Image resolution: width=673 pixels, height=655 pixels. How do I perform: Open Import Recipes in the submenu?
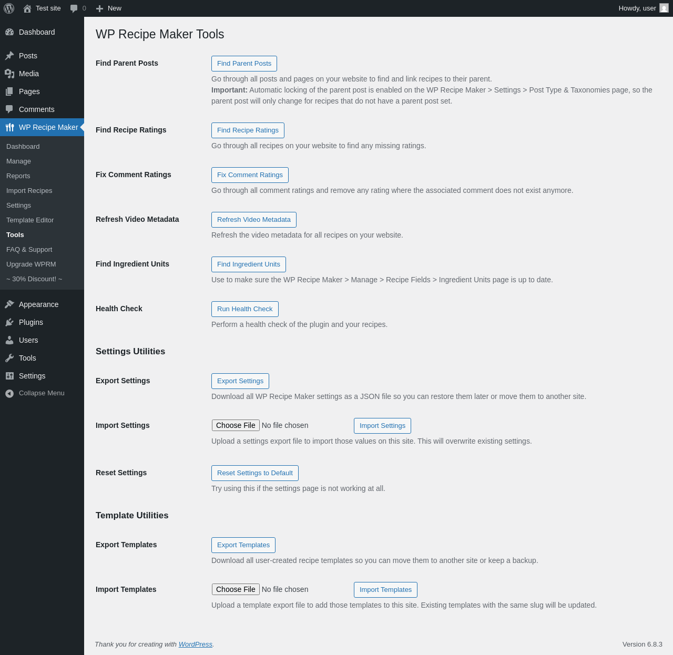pyautogui.click(x=29, y=191)
